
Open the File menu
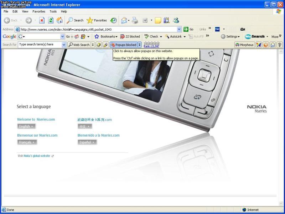point(6,11)
